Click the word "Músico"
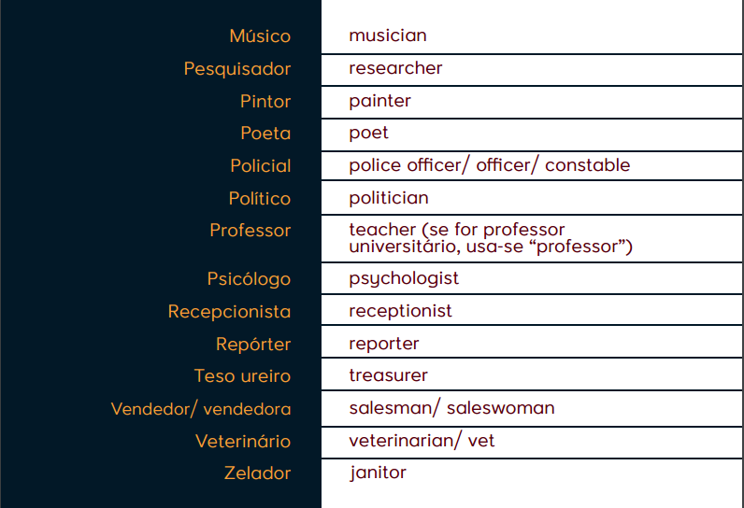This screenshot has width=744, height=508. point(260,36)
